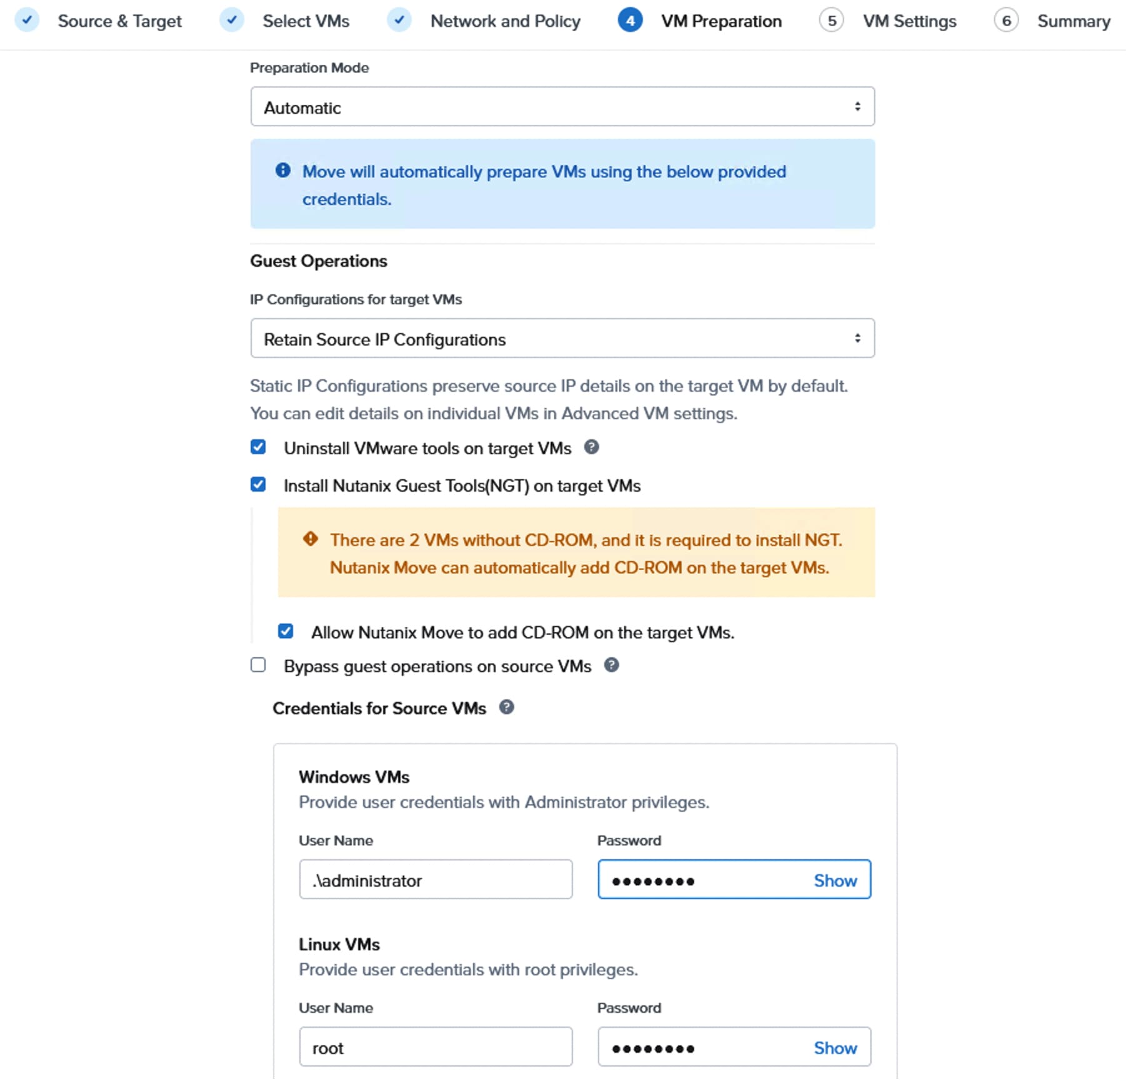Disable Install Nutanix Guest Tools on target VMs
The width and height of the screenshot is (1126, 1081).
(x=258, y=484)
